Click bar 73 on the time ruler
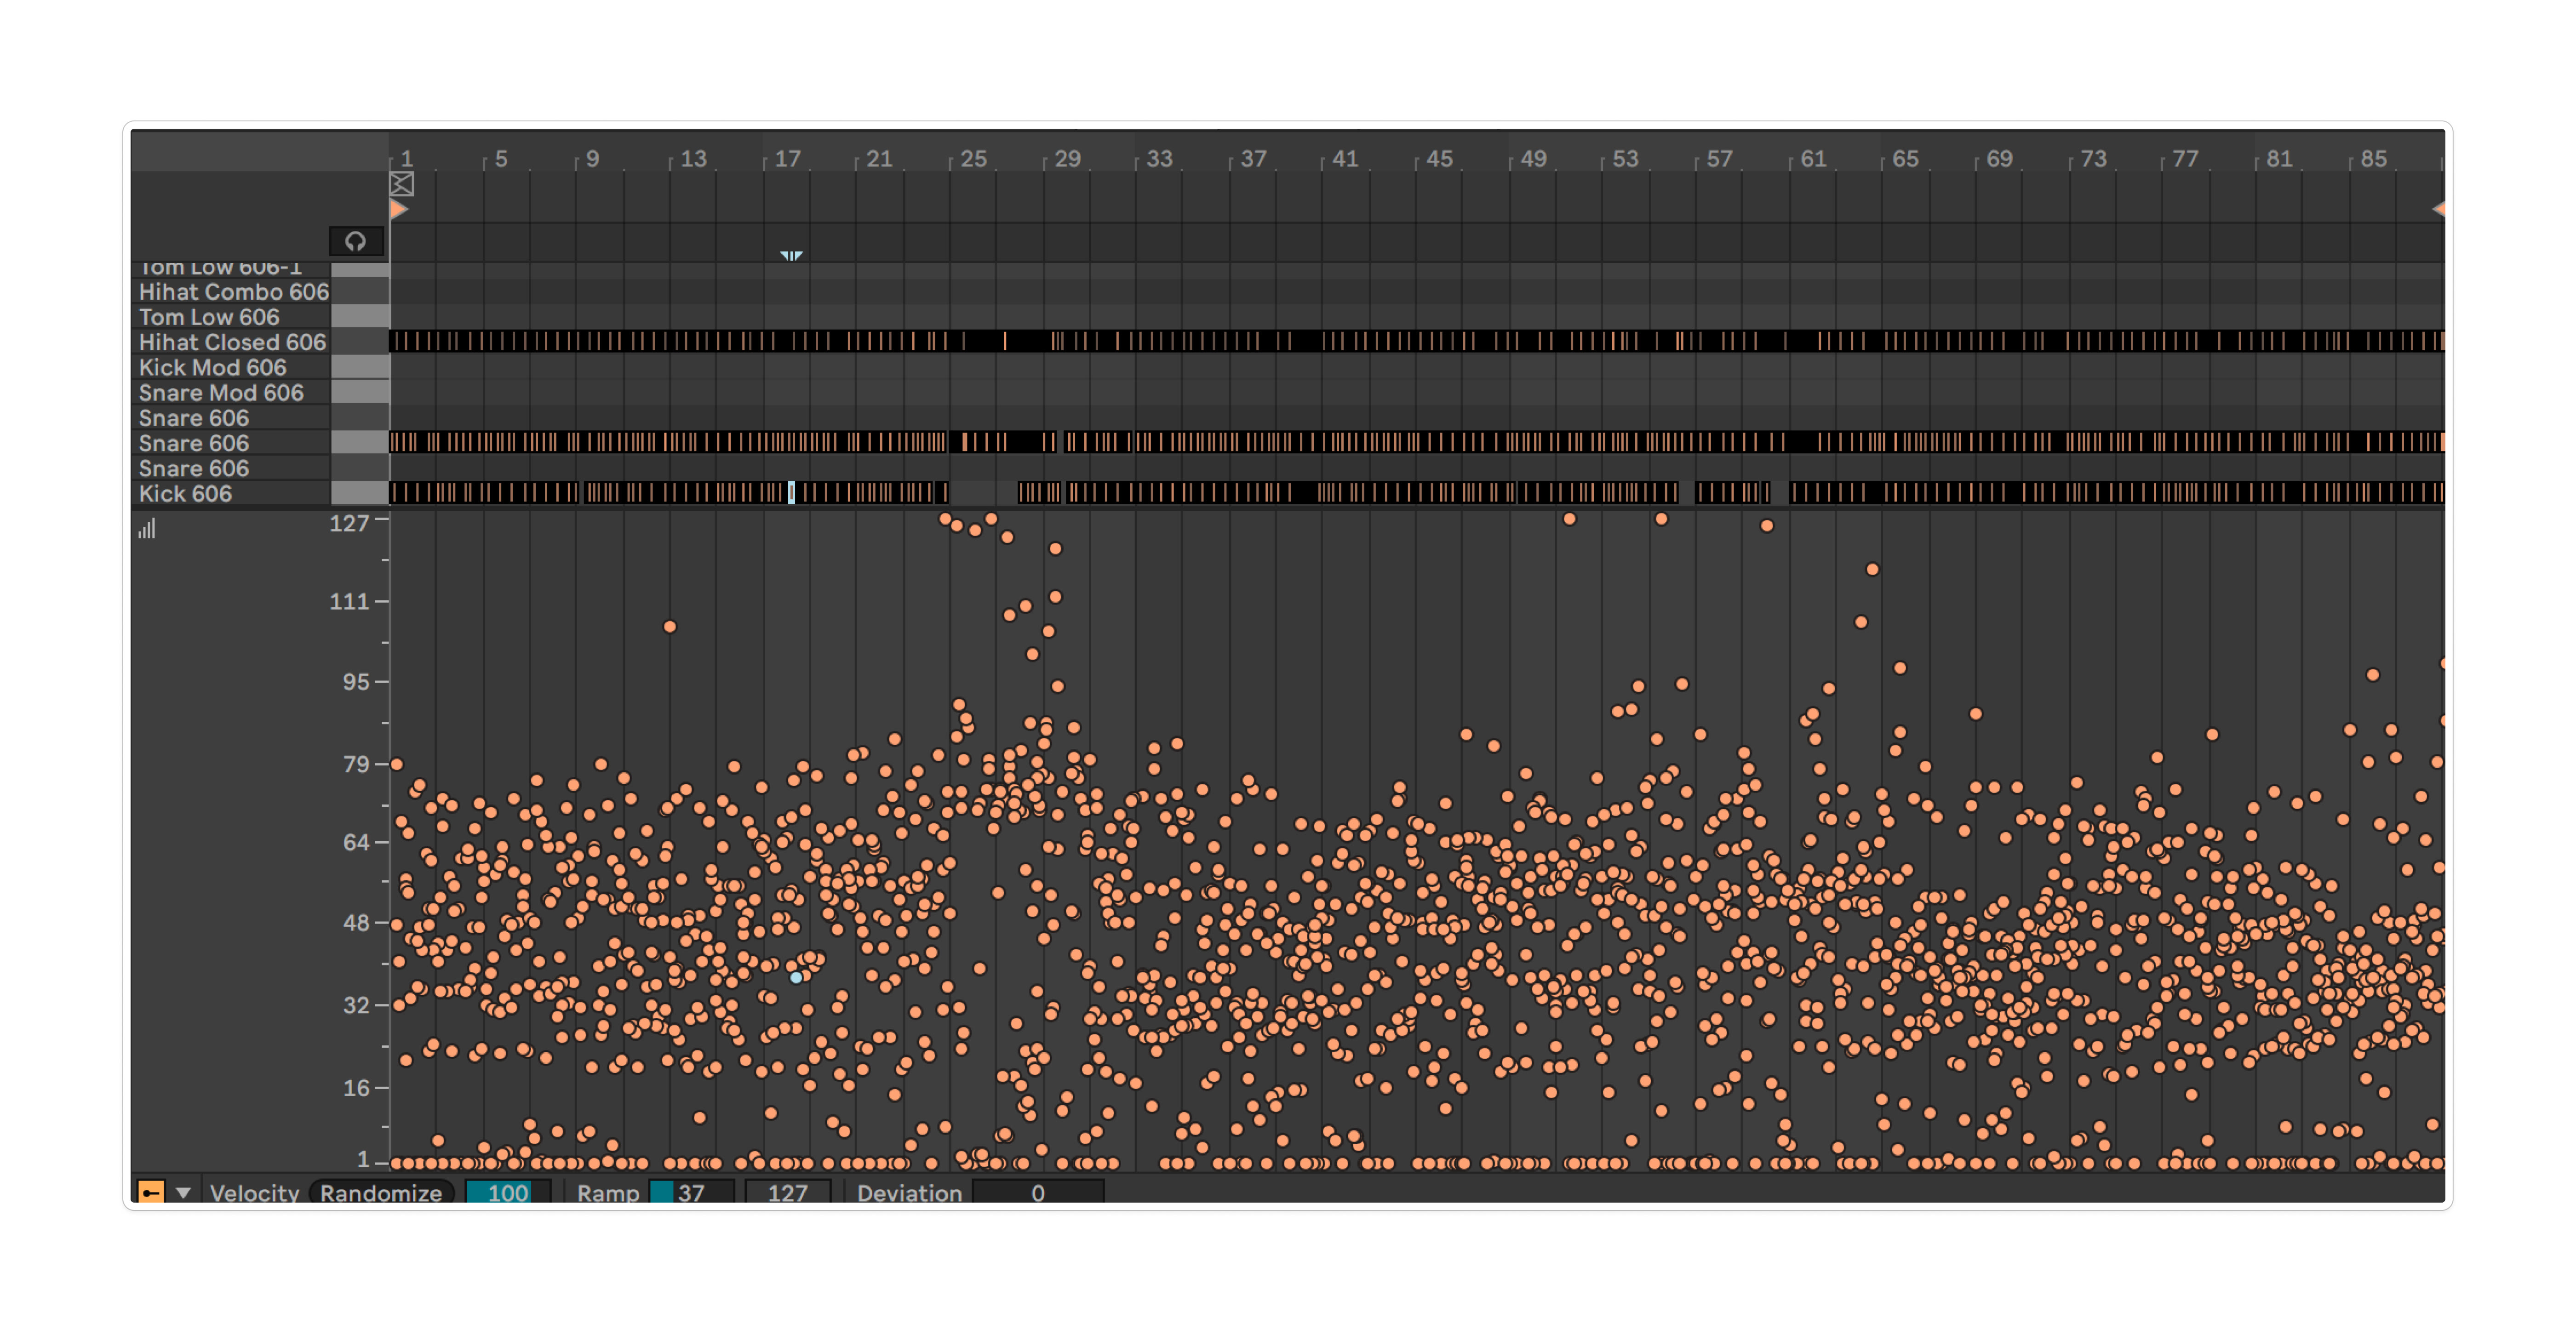 pos(2093,159)
